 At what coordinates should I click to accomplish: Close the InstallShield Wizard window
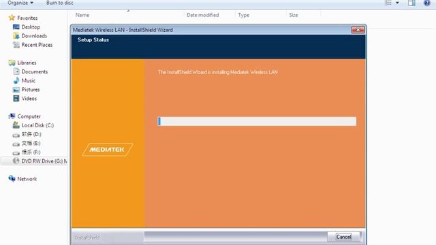point(358,30)
